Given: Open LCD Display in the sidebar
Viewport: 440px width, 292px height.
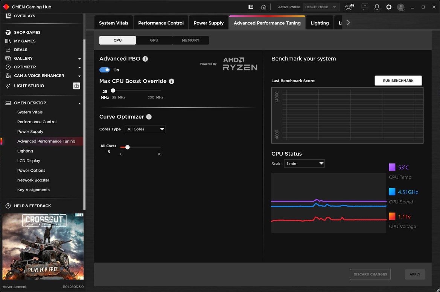Looking at the screenshot, I should pos(29,161).
